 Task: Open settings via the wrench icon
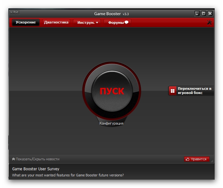pos(209,23)
